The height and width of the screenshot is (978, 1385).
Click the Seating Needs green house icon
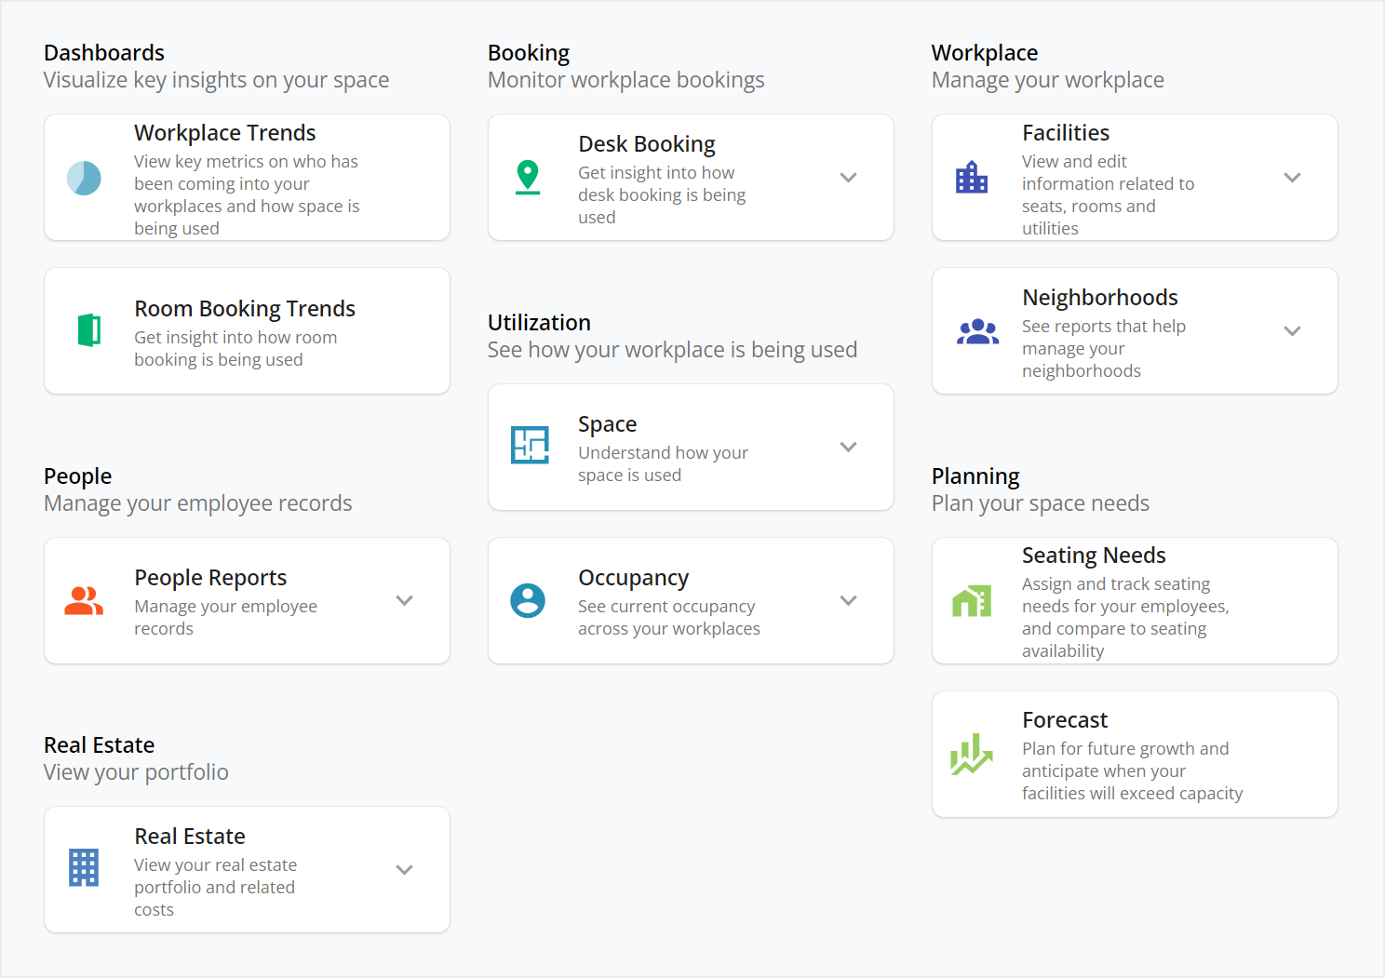[x=972, y=600]
